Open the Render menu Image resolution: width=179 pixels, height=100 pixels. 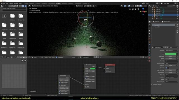[x=11, y=3]
